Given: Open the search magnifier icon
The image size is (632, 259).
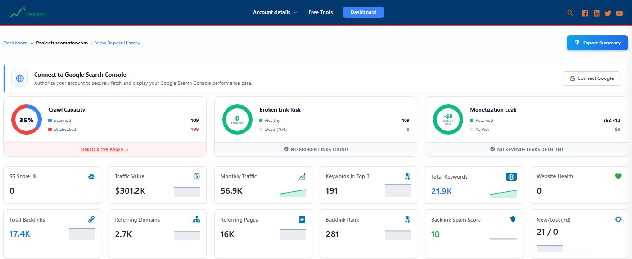Looking at the screenshot, I should tap(570, 13).
